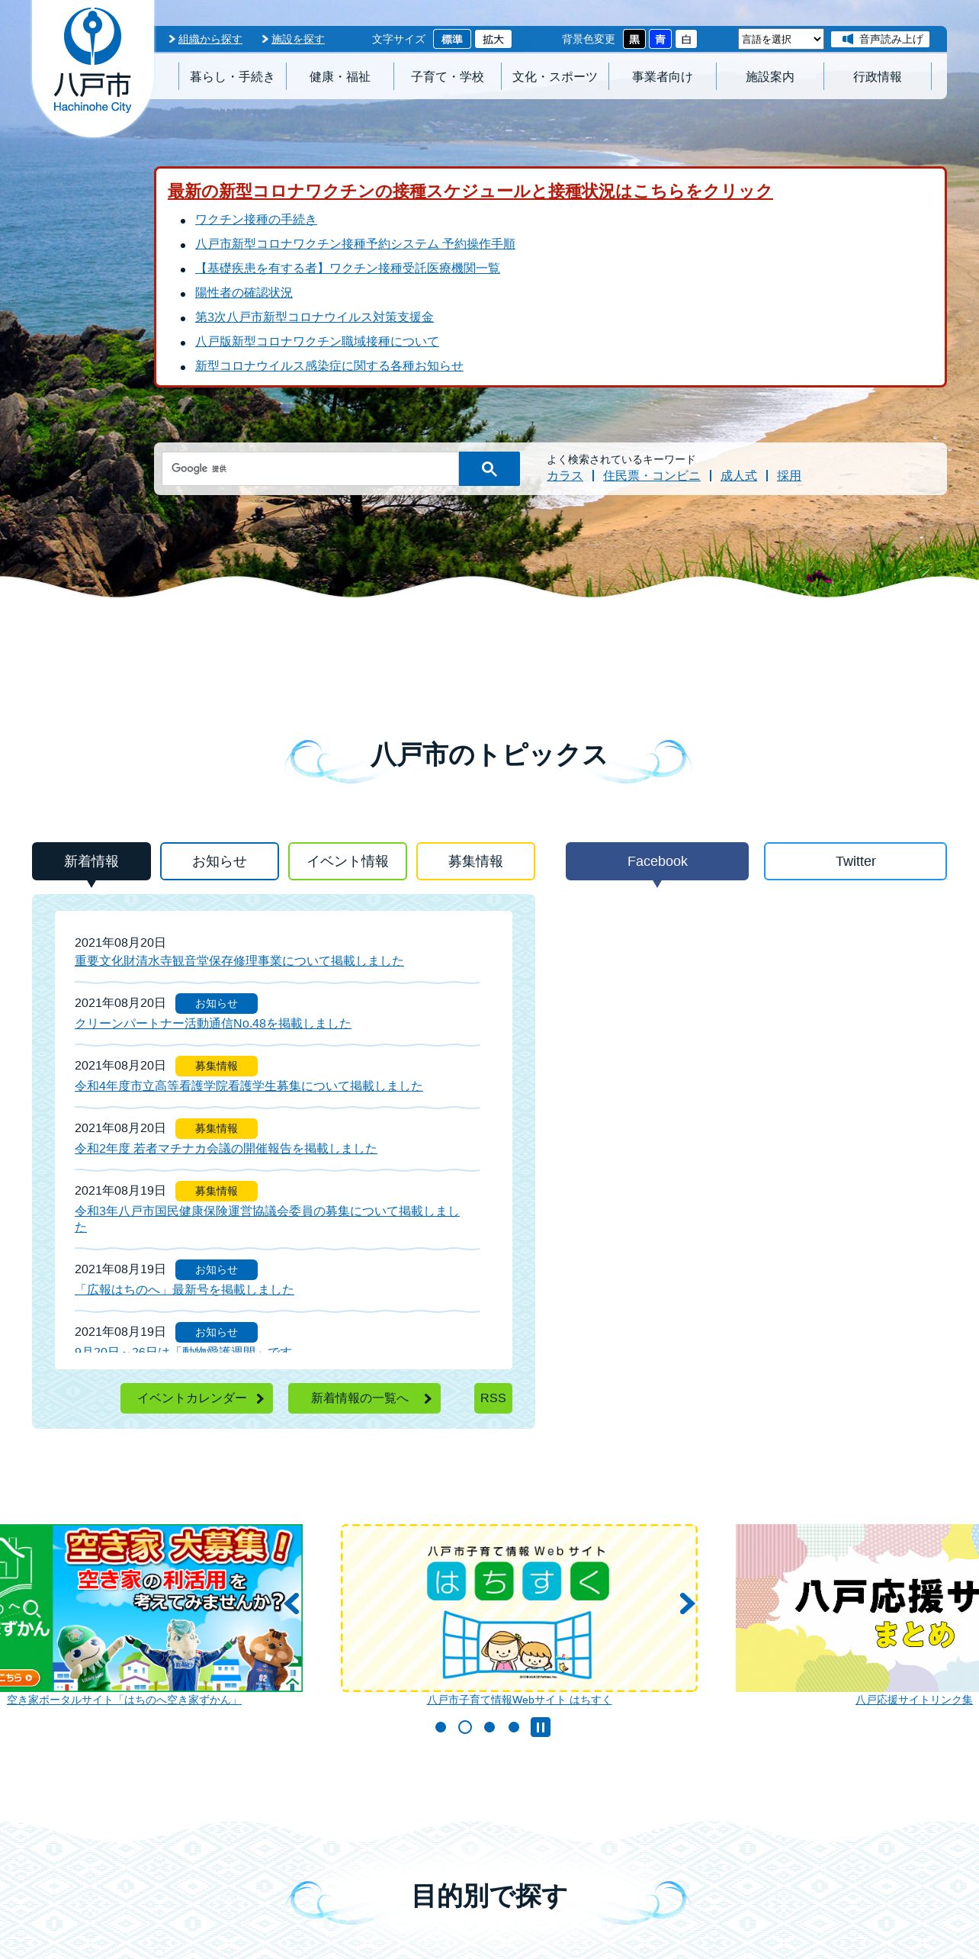Open 国民健康保険運営協議会委員 news link
Viewport: 979px width, 1959px height.
(267, 1218)
